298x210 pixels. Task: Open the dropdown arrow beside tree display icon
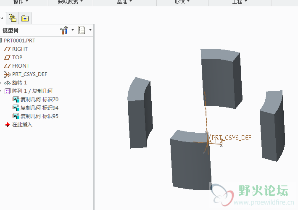tap(90, 30)
